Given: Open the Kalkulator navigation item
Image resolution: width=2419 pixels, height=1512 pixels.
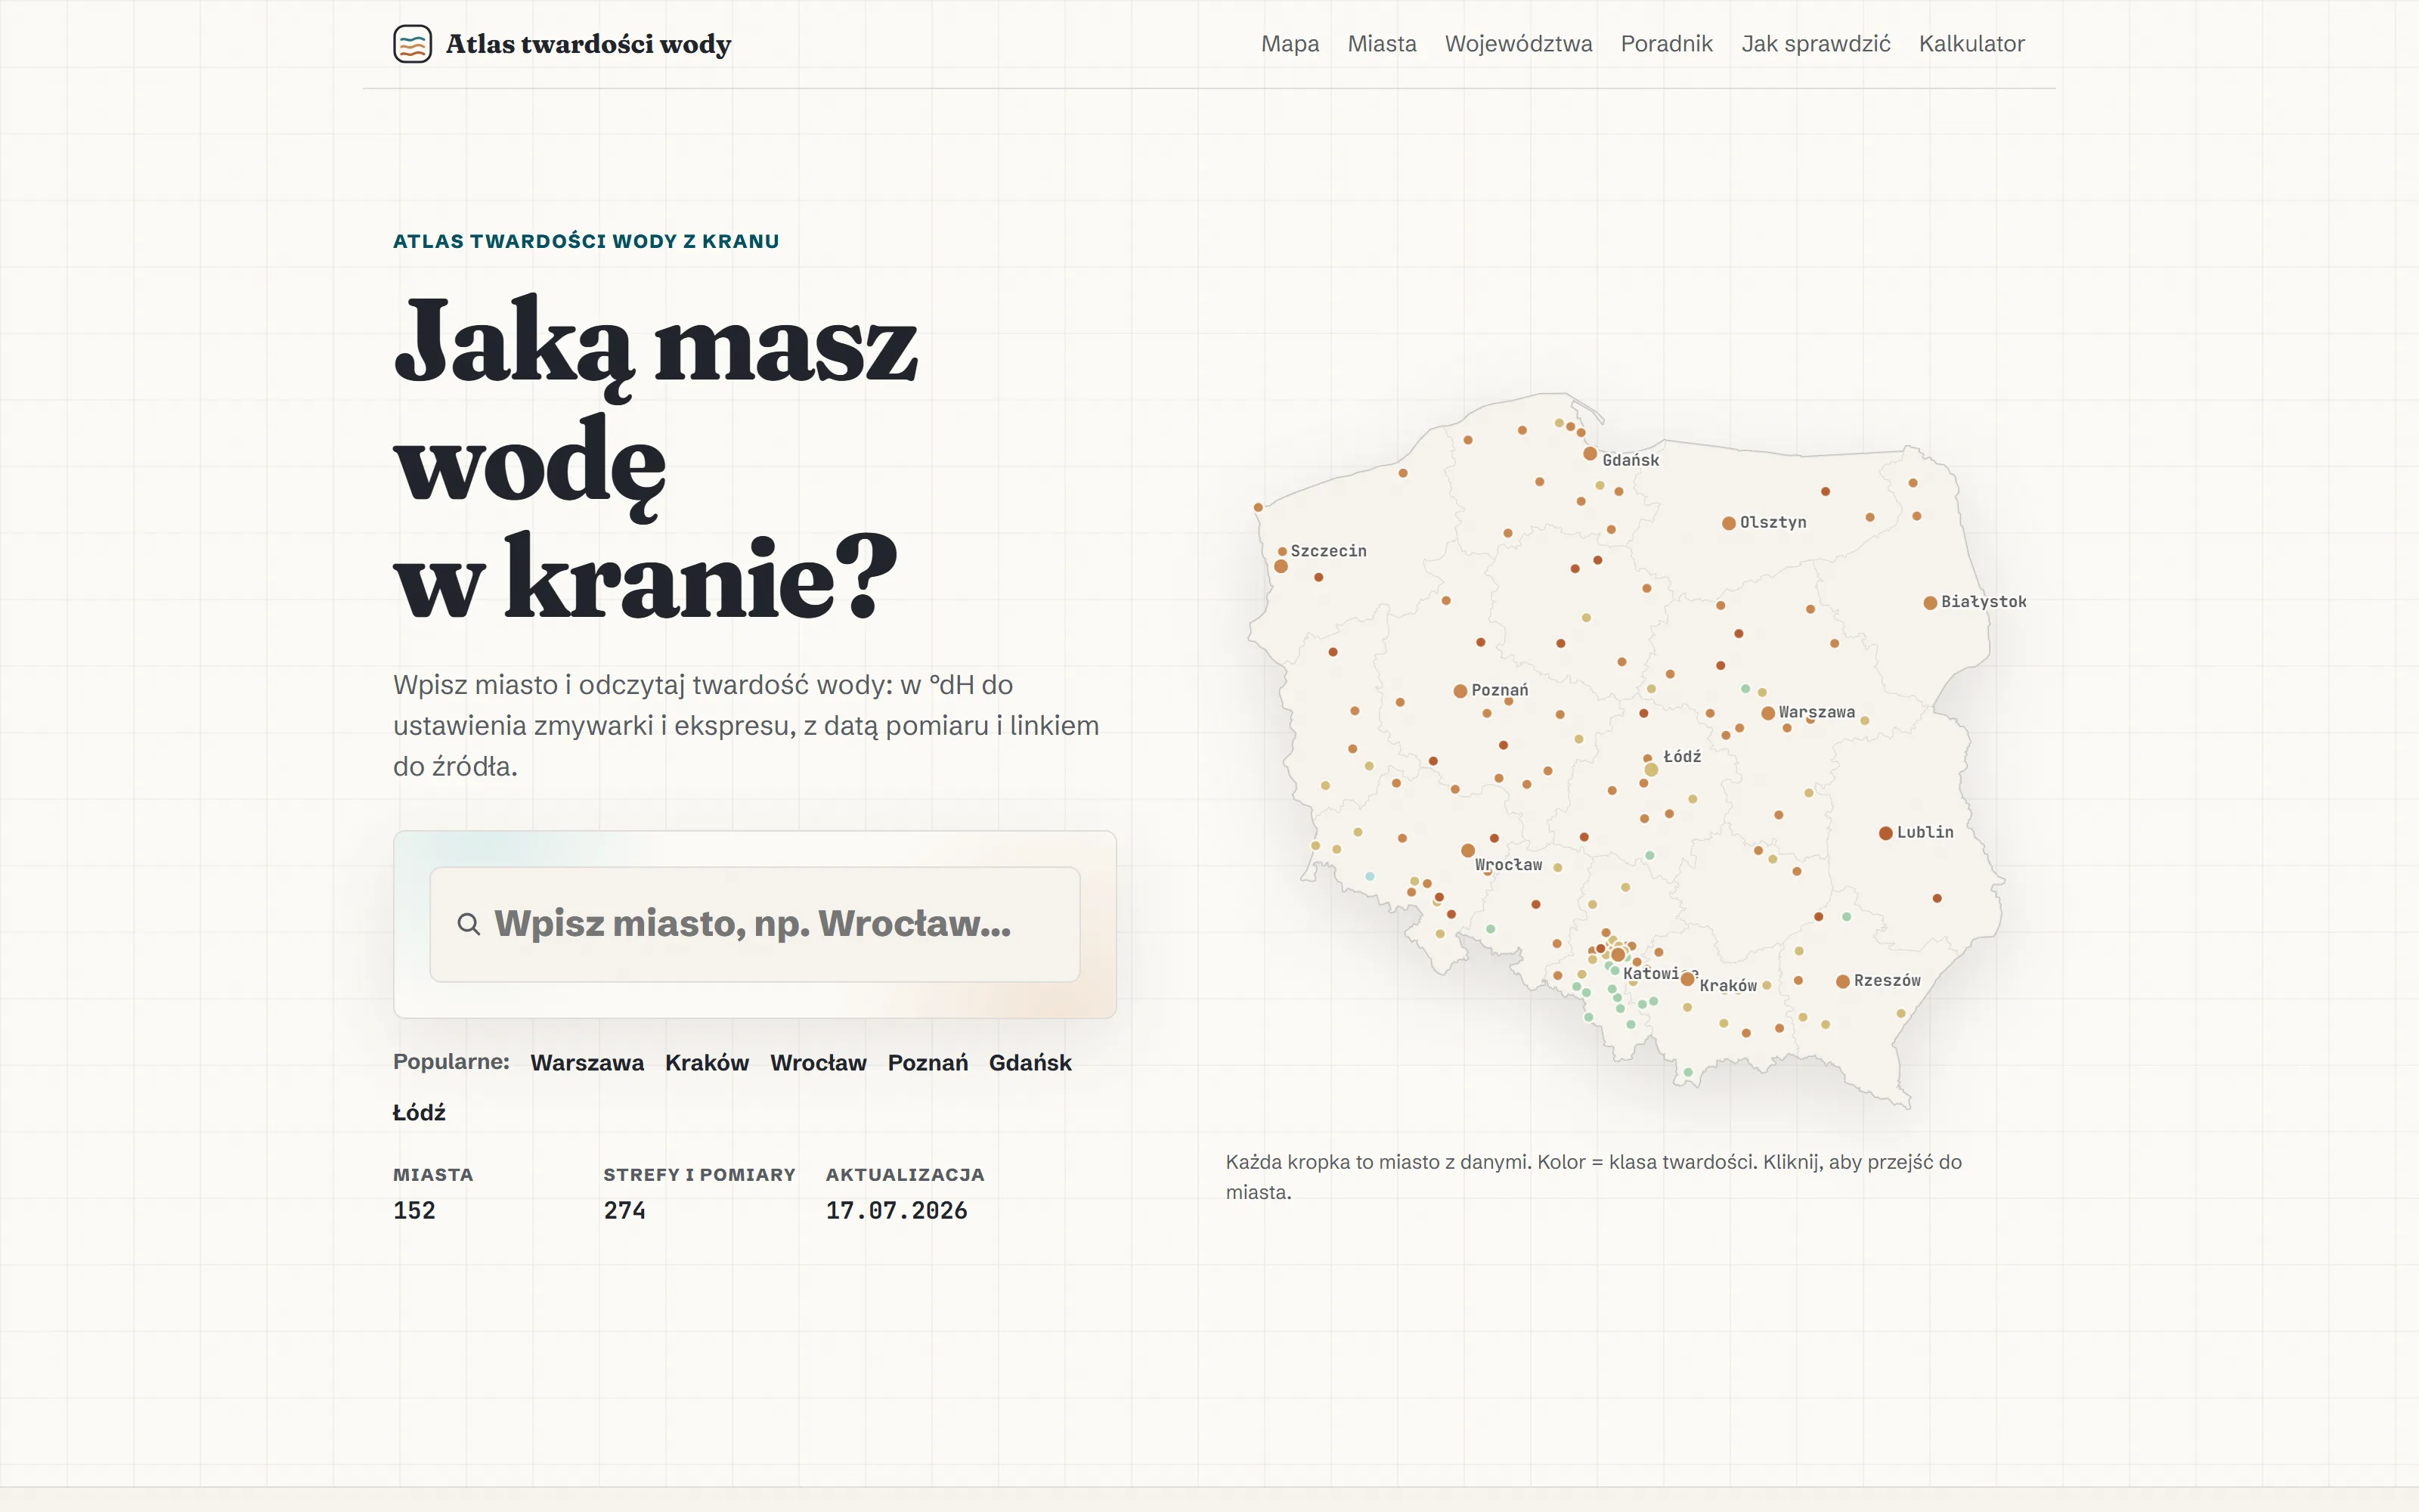Looking at the screenshot, I should click(x=1971, y=44).
